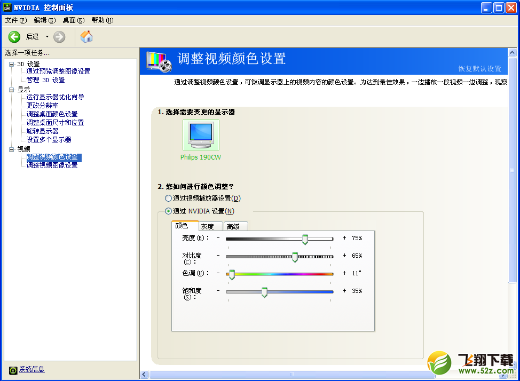Open 管理 3D 设置 task
The height and width of the screenshot is (381, 520).
point(46,80)
